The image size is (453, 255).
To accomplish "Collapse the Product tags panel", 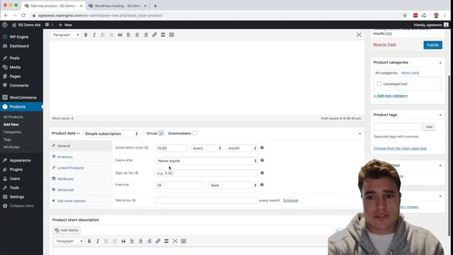I will (440, 115).
